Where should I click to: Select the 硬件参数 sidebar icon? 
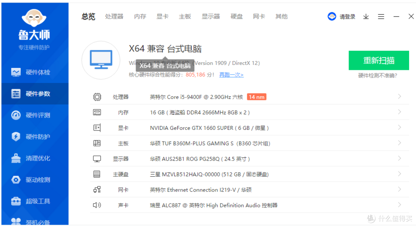[x=16, y=94]
